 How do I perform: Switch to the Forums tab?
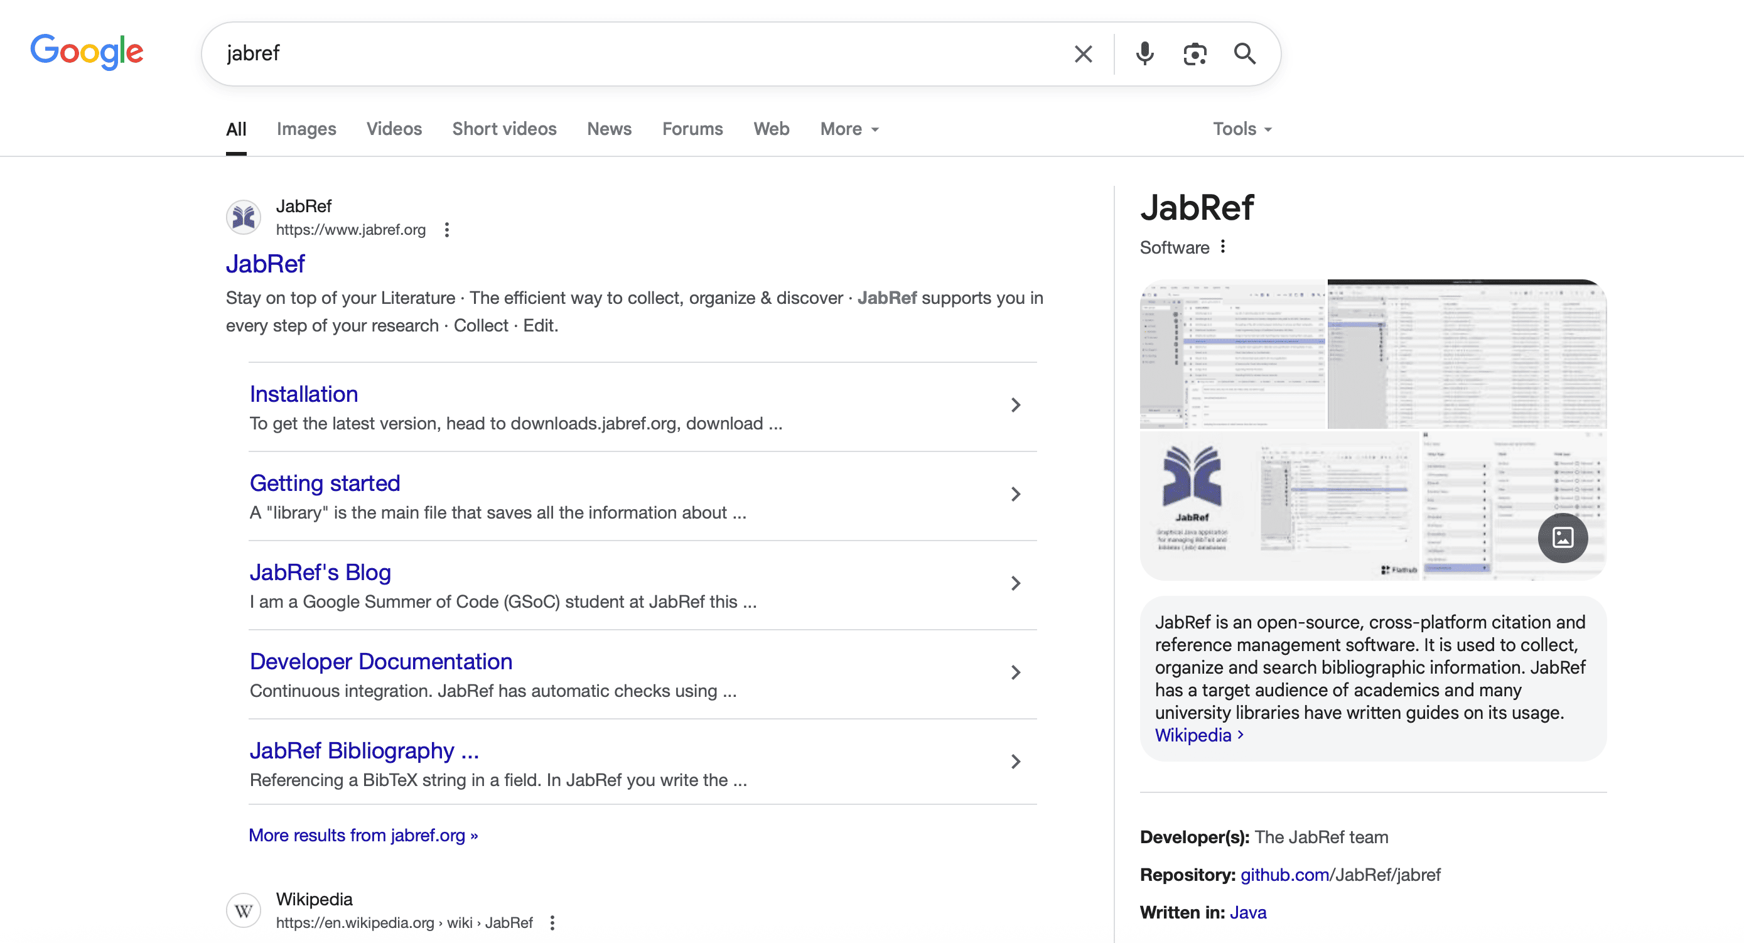click(x=692, y=129)
